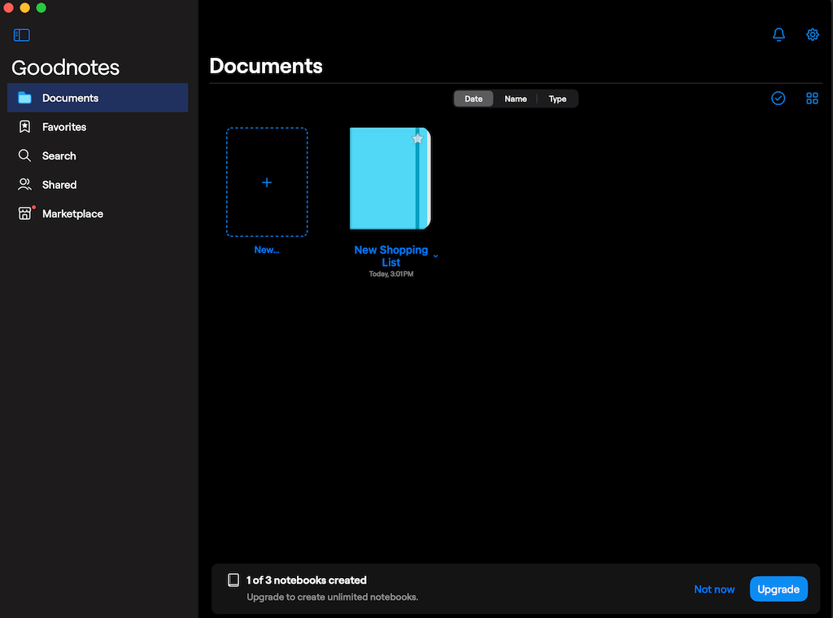This screenshot has width=833, height=618.
Task: Click the plus icon to create a notebook
Action: tap(267, 182)
